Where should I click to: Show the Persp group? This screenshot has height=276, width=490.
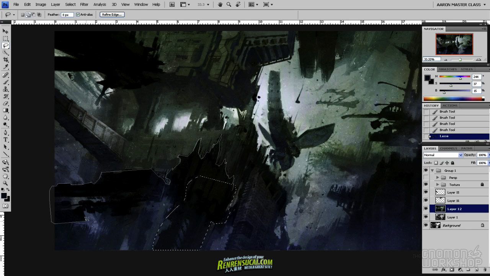[426, 177]
